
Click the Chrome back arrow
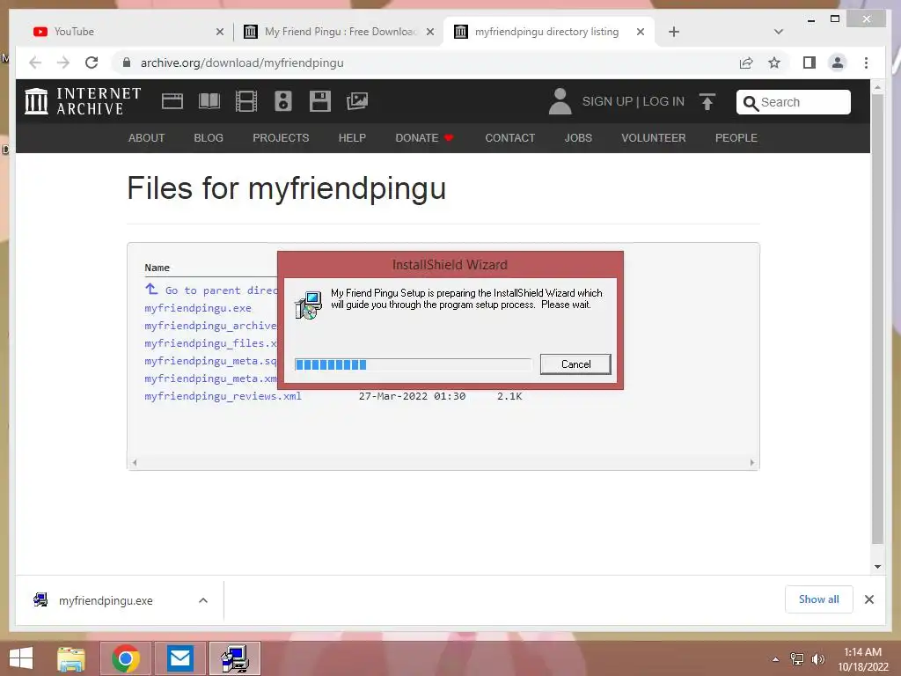click(x=35, y=62)
